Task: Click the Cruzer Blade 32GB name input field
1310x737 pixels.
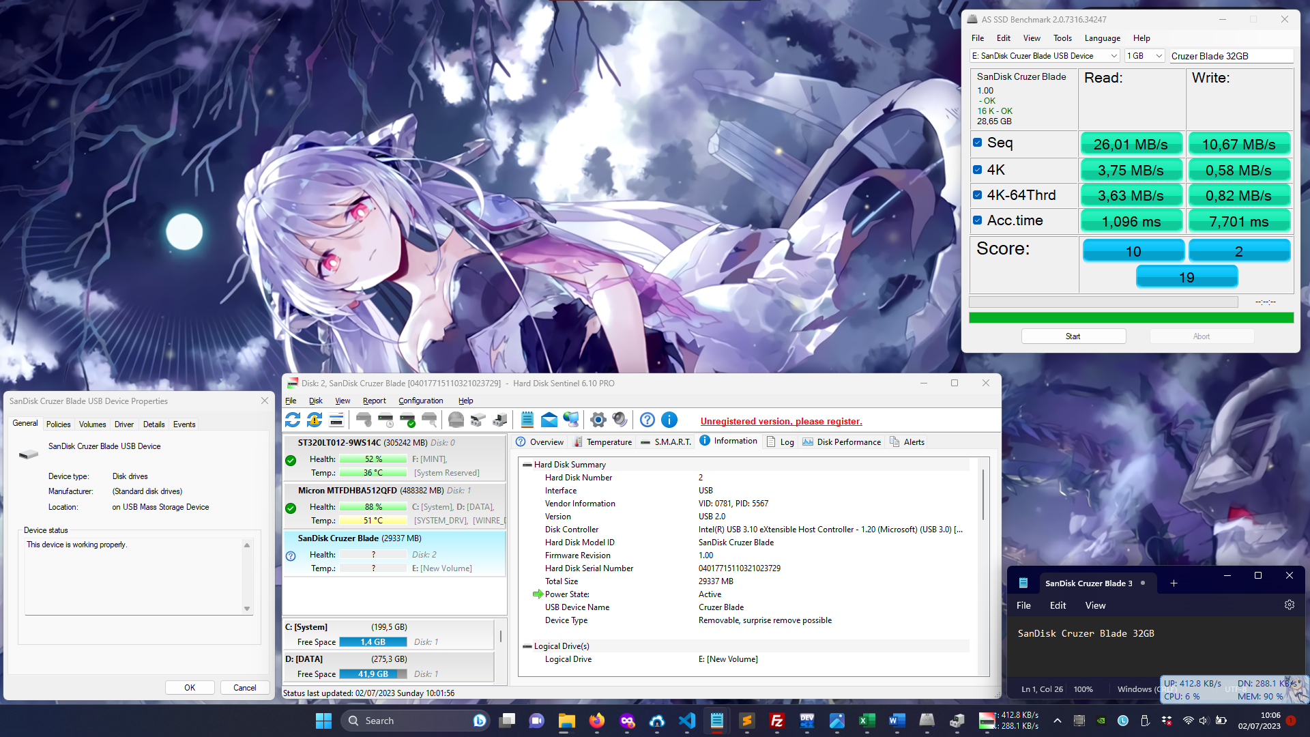Action: (x=1231, y=56)
